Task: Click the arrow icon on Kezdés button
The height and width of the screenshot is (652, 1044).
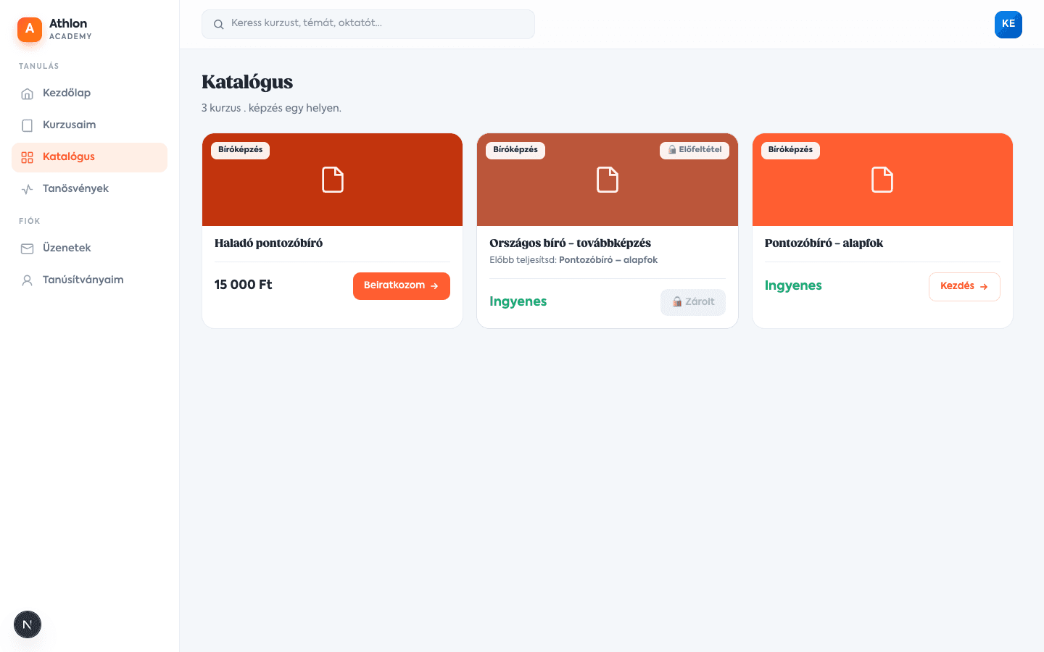Action: tap(984, 287)
